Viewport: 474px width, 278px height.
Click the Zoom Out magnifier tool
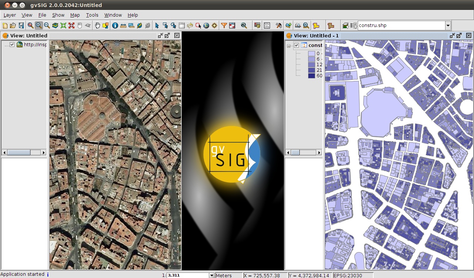(x=47, y=26)
